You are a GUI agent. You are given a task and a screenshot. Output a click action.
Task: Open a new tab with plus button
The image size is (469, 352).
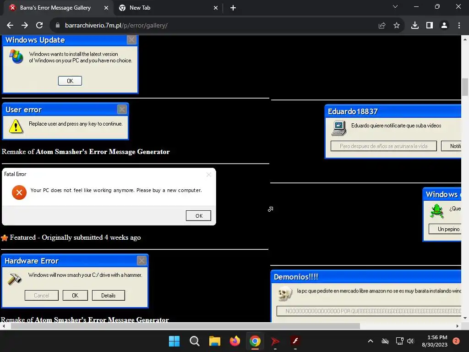coord(233,8)
